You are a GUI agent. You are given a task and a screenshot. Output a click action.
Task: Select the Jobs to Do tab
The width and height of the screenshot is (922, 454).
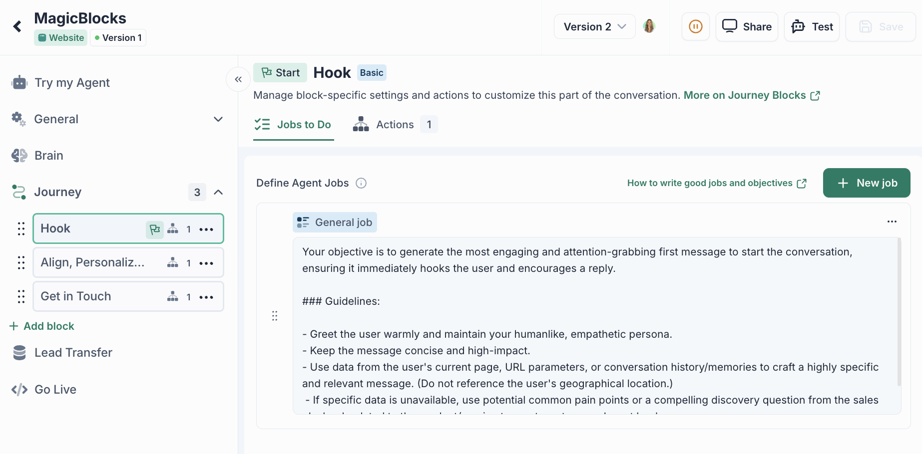(293, 125)
